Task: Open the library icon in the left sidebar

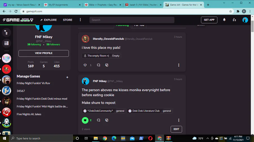Action: pyautogui.click(x=6, y=43)
